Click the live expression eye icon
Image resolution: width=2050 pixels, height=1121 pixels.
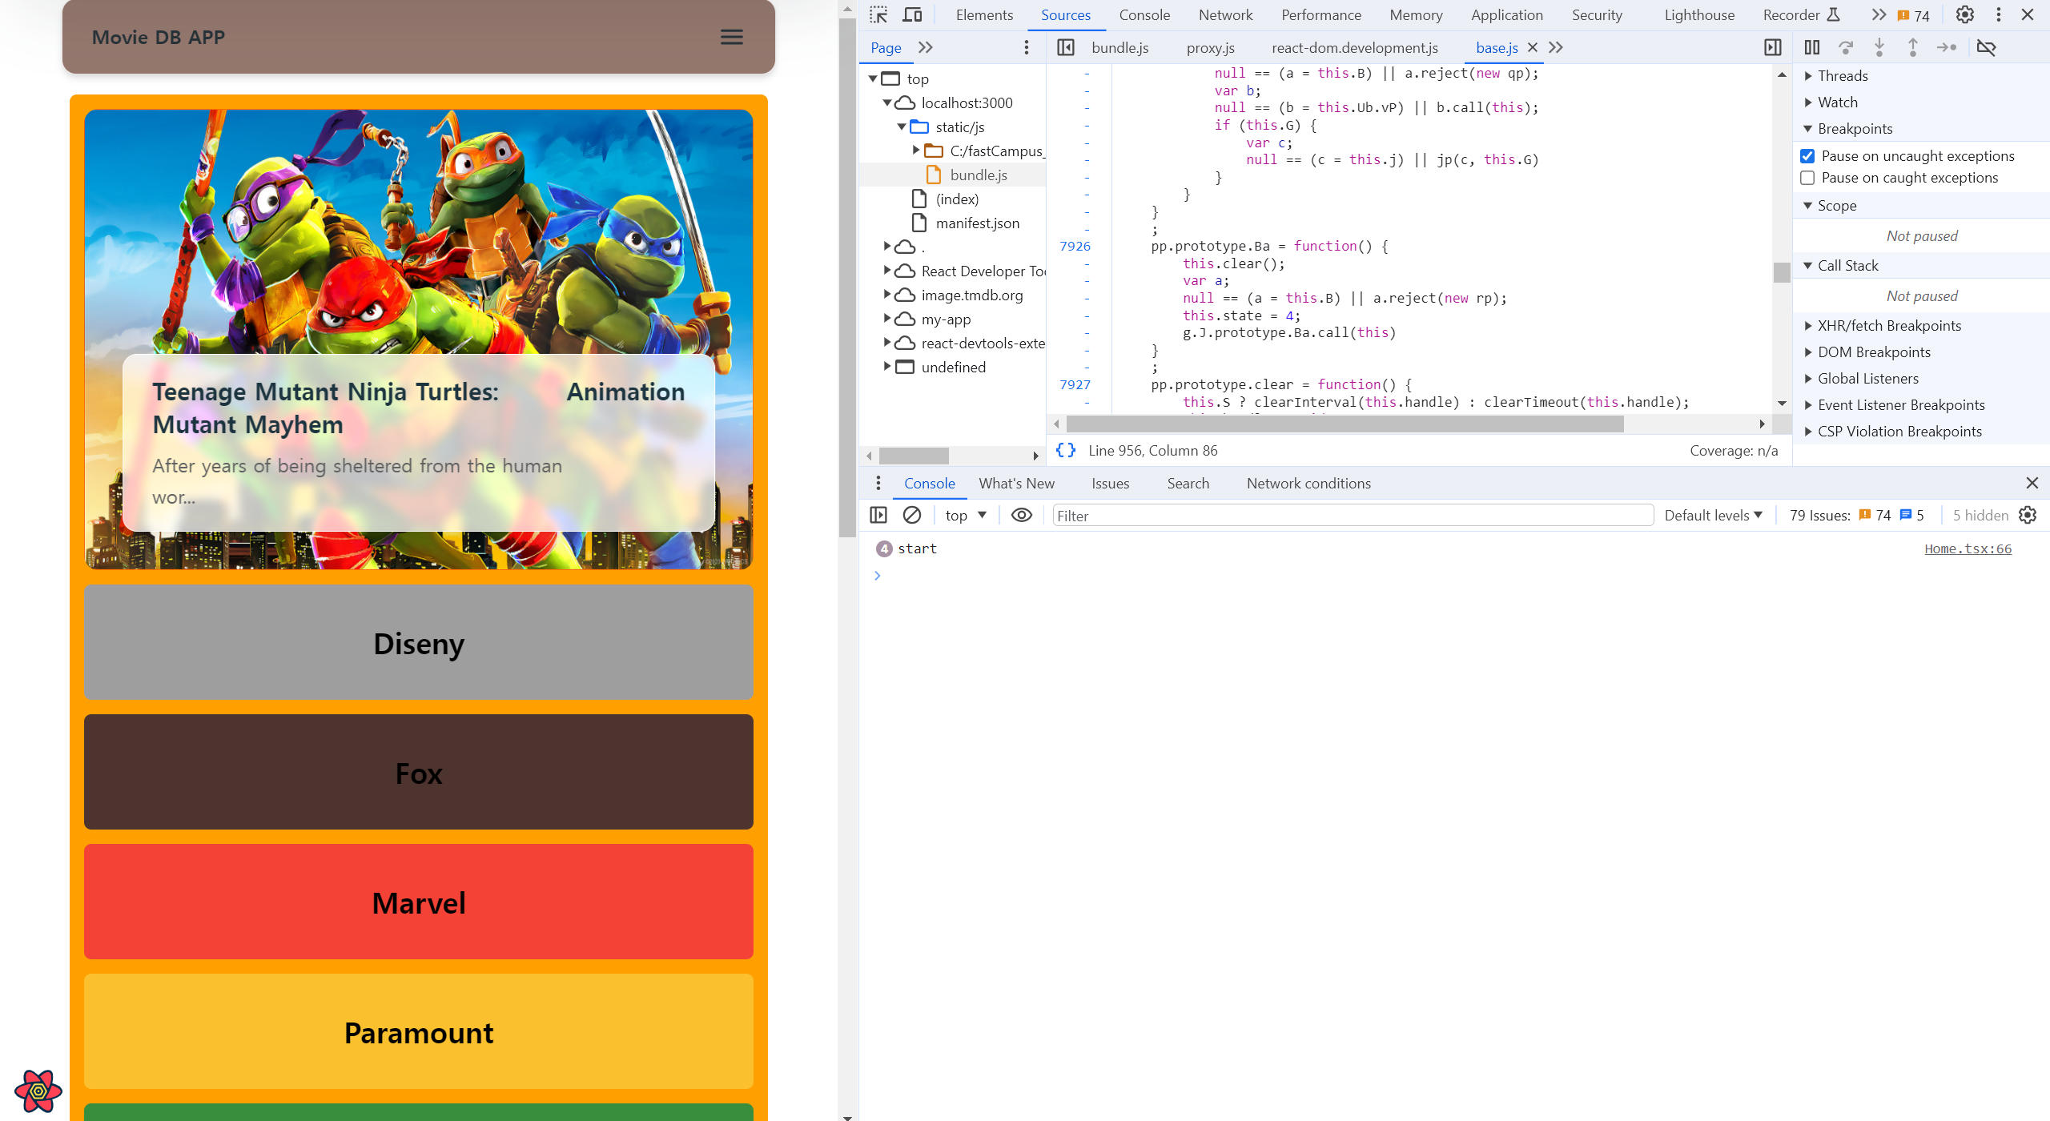pyautogui.click(x=1021, y=515)
